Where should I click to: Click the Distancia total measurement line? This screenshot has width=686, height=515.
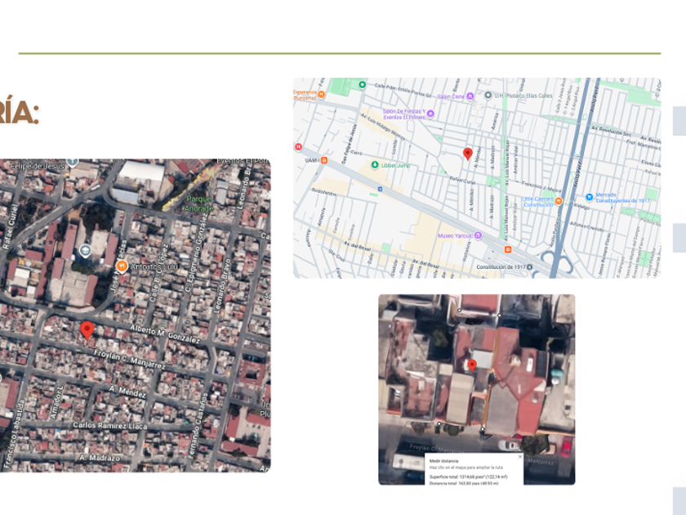464,483
